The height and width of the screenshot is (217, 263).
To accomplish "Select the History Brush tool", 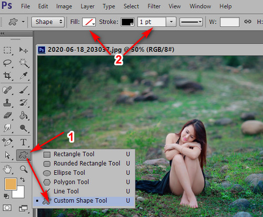I will 24,103.
